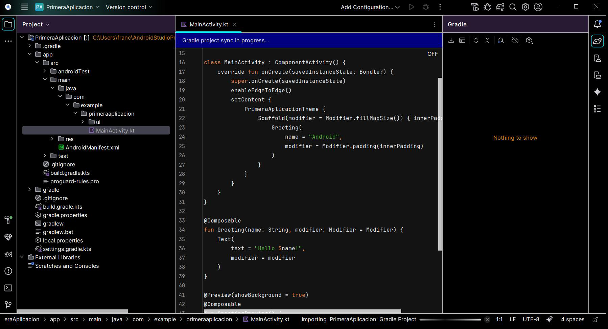Image resolution: width=608 pixels, height=329 pixels.
Task: Open Terminal icon in left sidebar
Action: click(x=8, y=288)
